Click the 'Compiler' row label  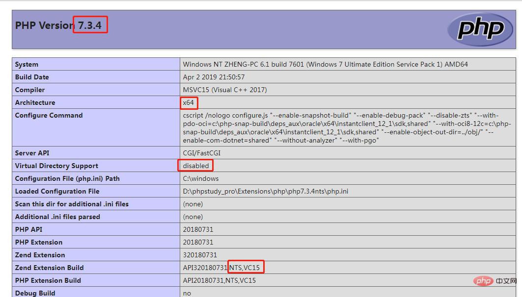pos(29,90)
